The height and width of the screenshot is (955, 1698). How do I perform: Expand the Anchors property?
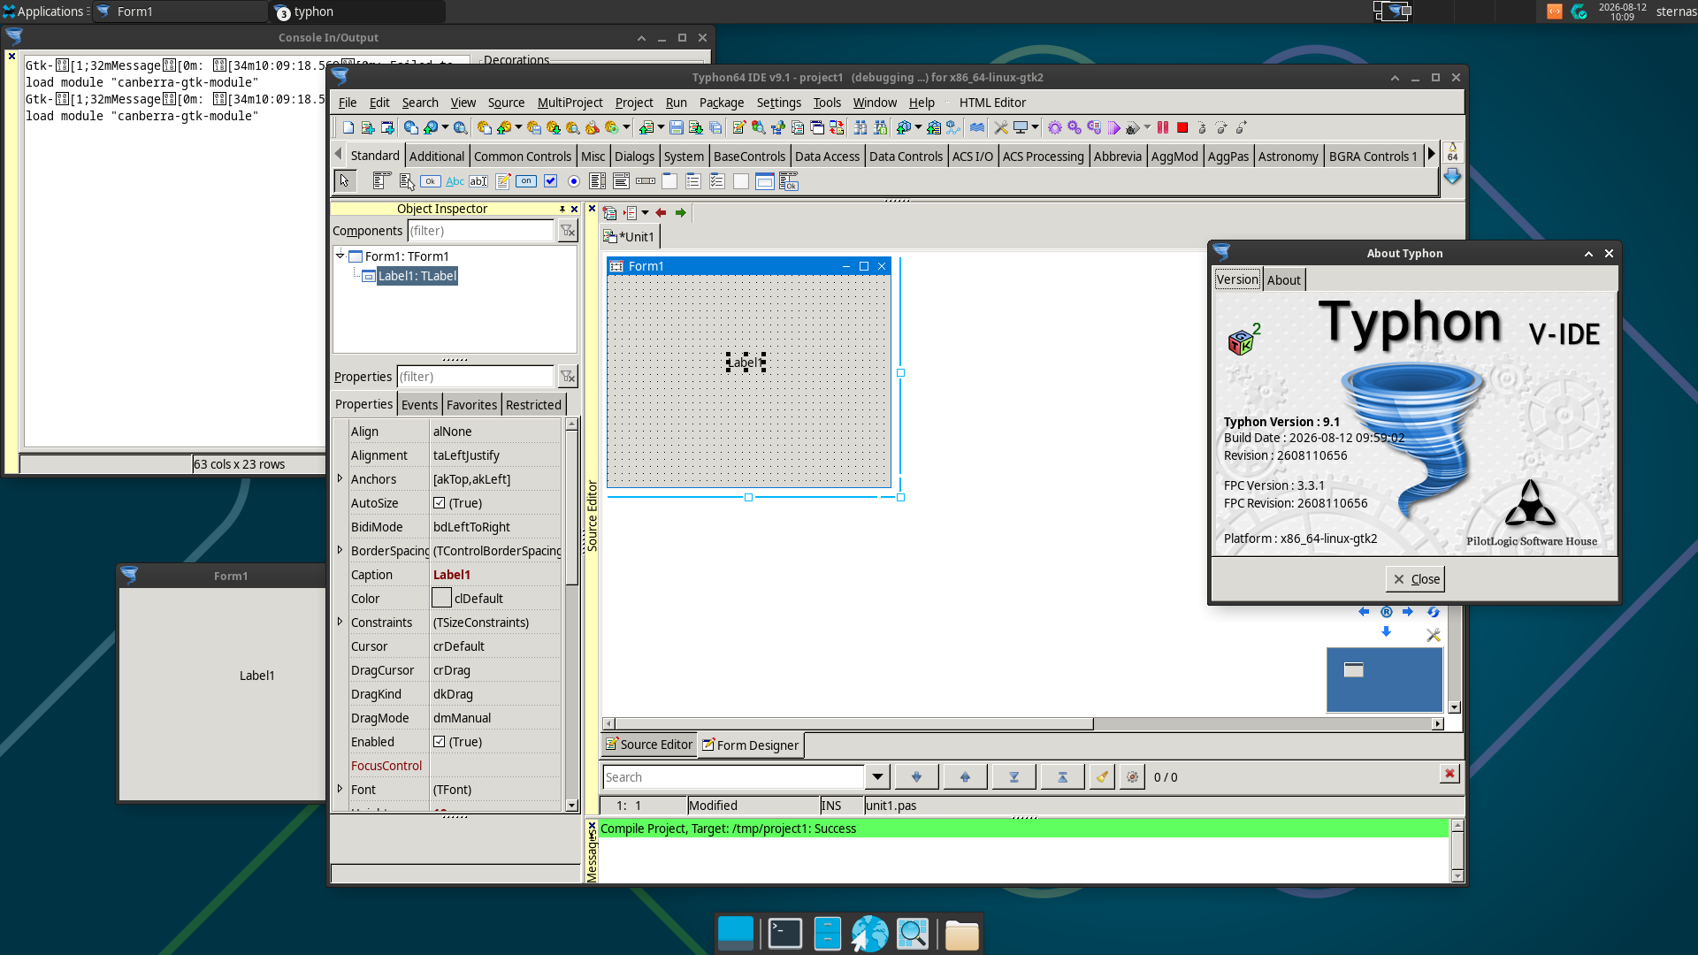(x=340, y=478)
